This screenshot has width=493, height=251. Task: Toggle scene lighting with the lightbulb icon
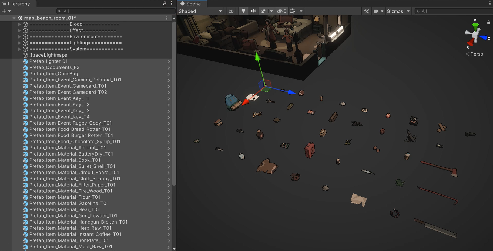pos(243,11)
